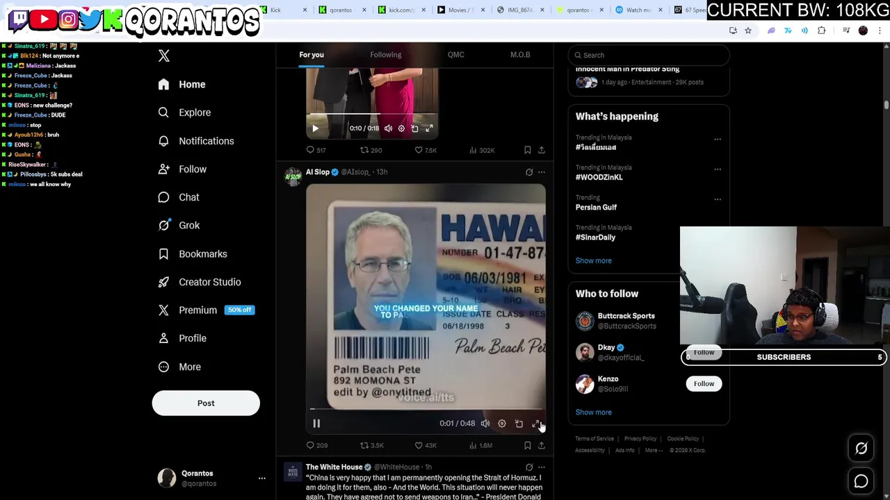The image size is (890, 500).
Task: Mute the AI Slop video volume
Action: [x=485, y=424]
